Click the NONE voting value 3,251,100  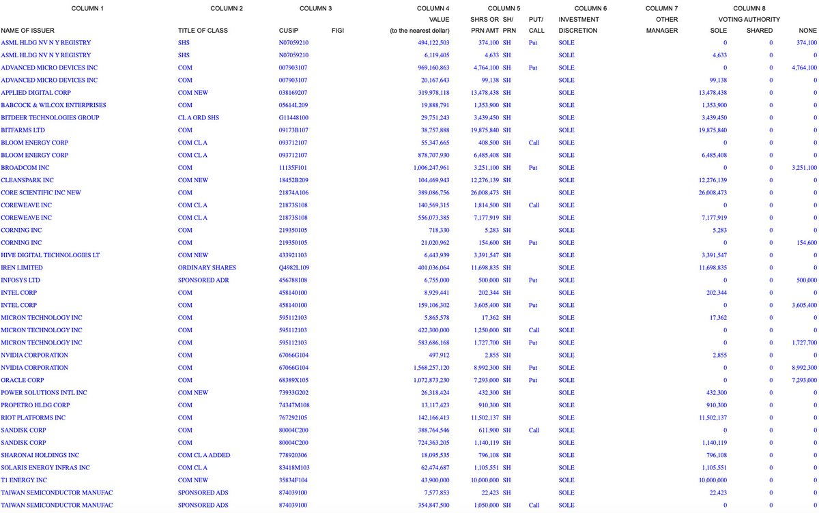pyautogui.click(x=804, y=167)
